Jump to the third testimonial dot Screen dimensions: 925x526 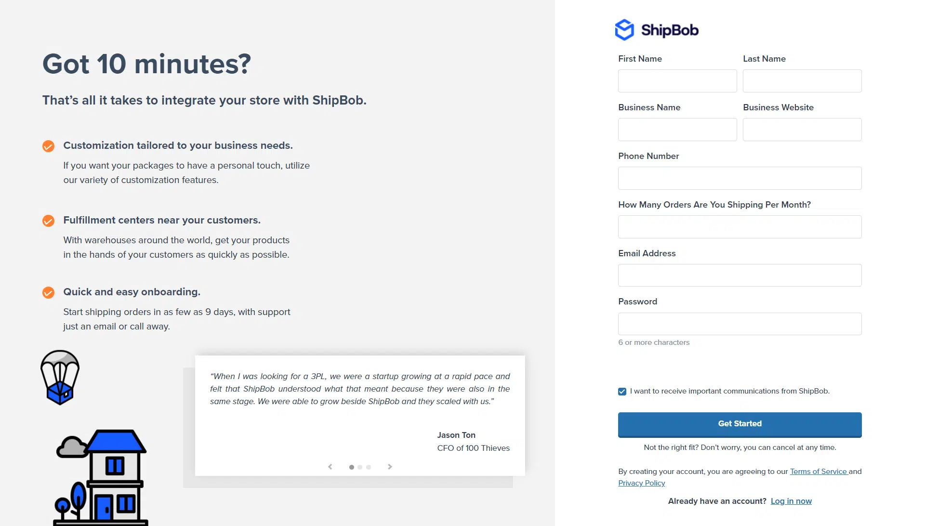(369, 467)
